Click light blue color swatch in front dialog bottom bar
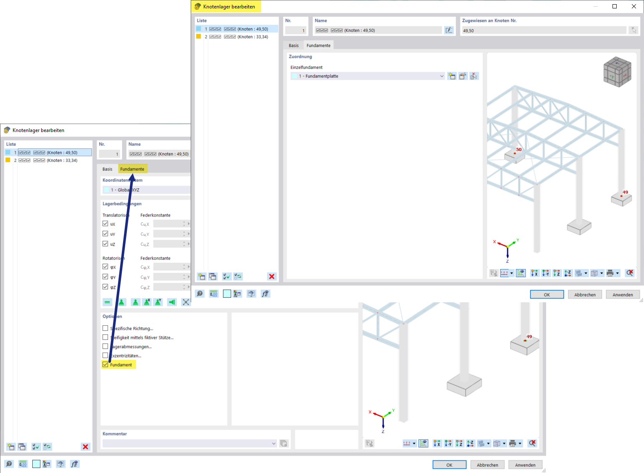Screen dimensions: 644x473 (x=227, y=294)
